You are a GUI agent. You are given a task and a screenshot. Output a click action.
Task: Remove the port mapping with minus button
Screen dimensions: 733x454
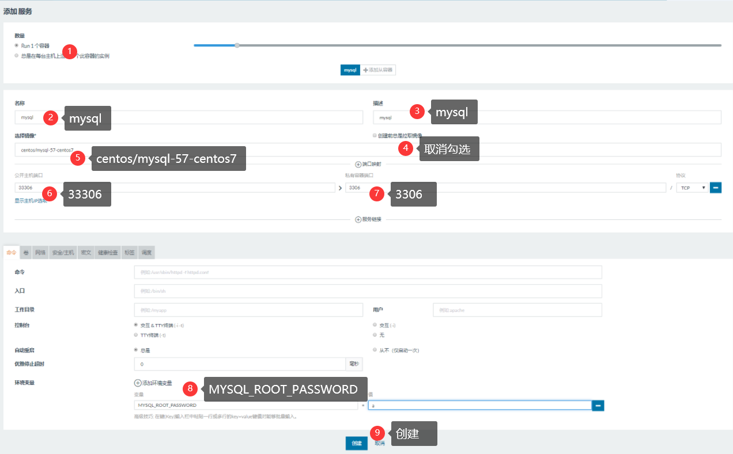click(716, 188)
